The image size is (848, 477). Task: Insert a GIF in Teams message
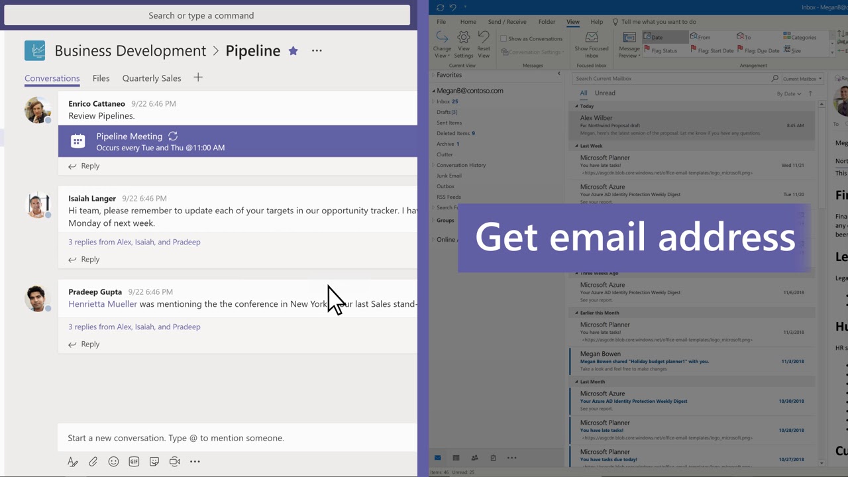click(134, 462)
